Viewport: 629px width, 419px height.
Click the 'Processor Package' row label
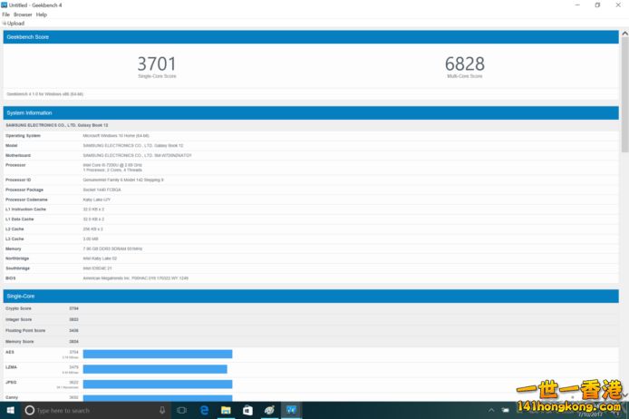pos(24,190)
